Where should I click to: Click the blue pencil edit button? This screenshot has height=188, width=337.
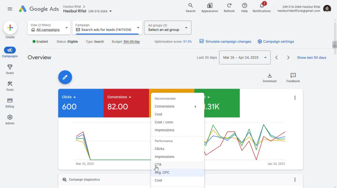pos(65,77)
